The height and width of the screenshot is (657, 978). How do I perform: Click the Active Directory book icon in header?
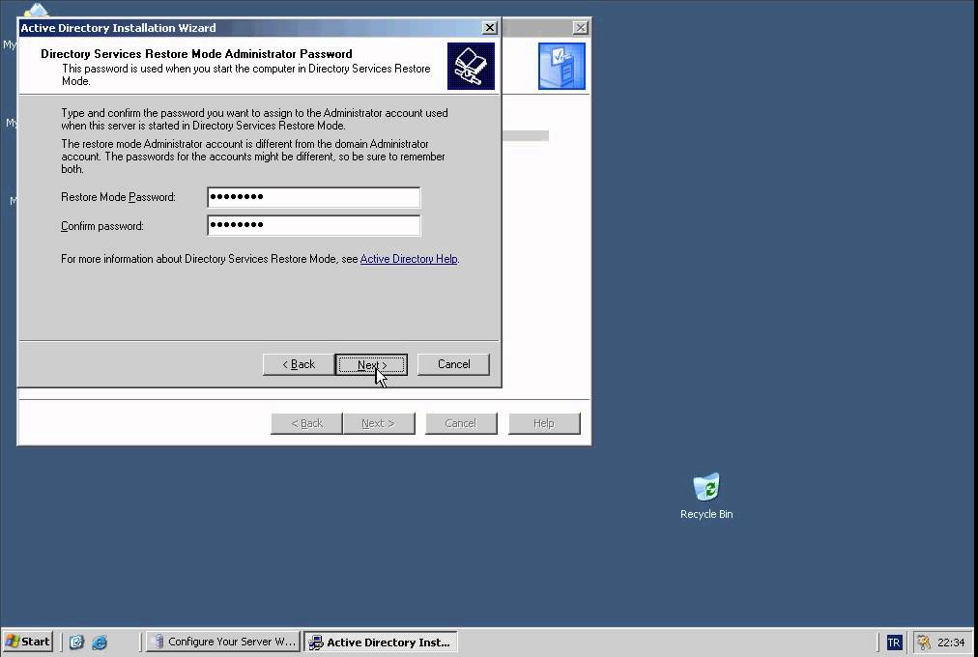click(471, 66)
